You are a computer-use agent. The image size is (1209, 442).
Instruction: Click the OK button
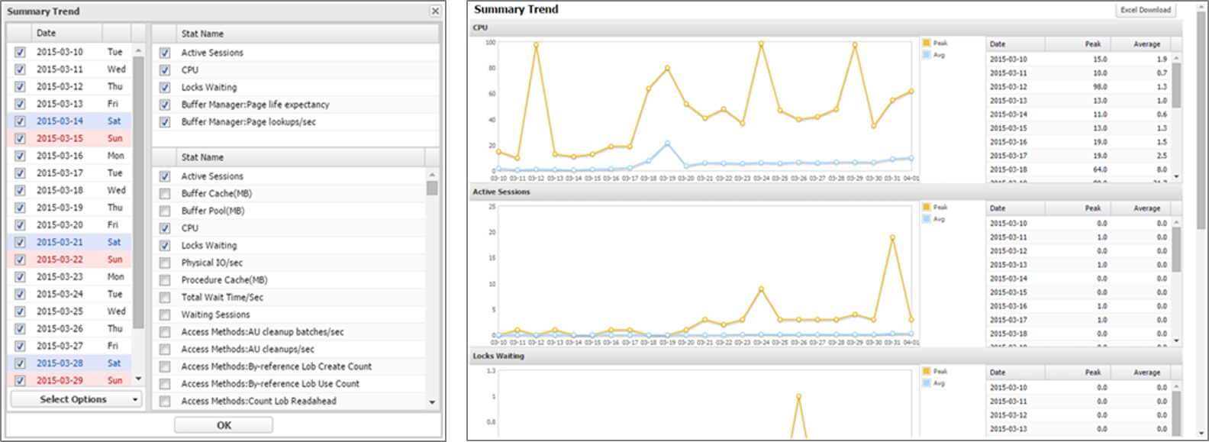coord(224,425)
